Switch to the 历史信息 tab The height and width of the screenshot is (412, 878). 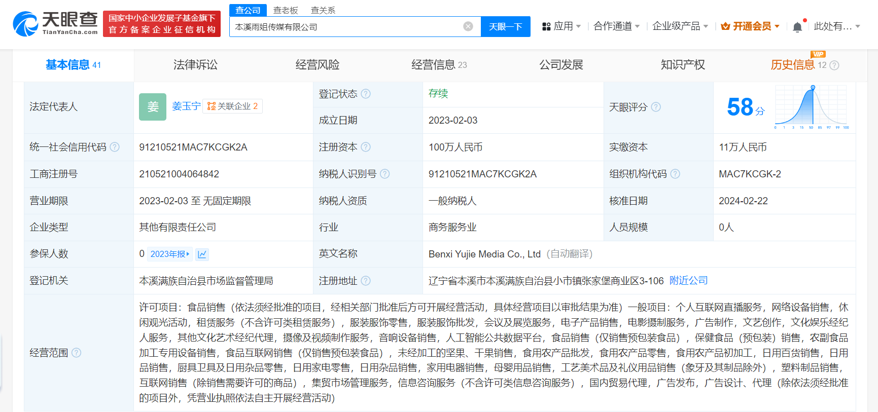(793, 65)
